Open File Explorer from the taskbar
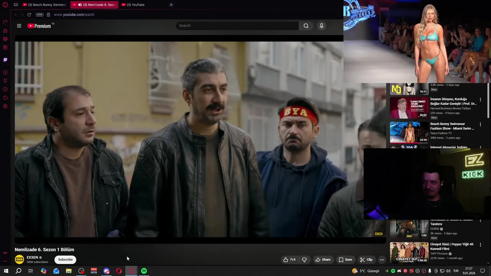491x276 pixels. 69,271
